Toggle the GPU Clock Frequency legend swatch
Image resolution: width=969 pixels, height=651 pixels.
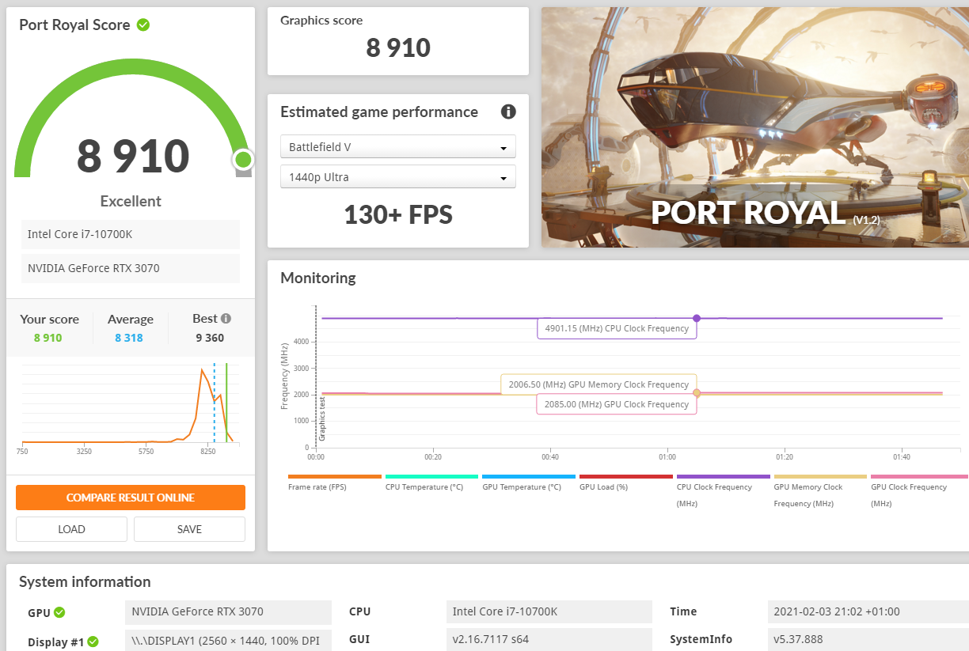[919, 476]
